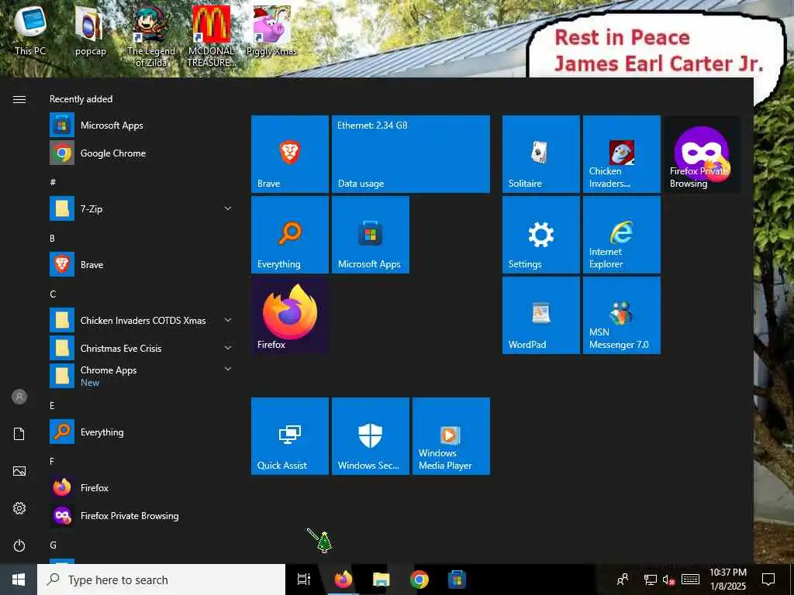Jump to the F letter group header
The height and width of the screenshot is (595, 794).
pos(52,461)
